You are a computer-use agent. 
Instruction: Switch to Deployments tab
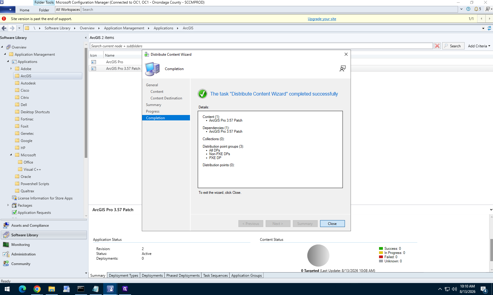pyautogui.click(x=152, y=276)
